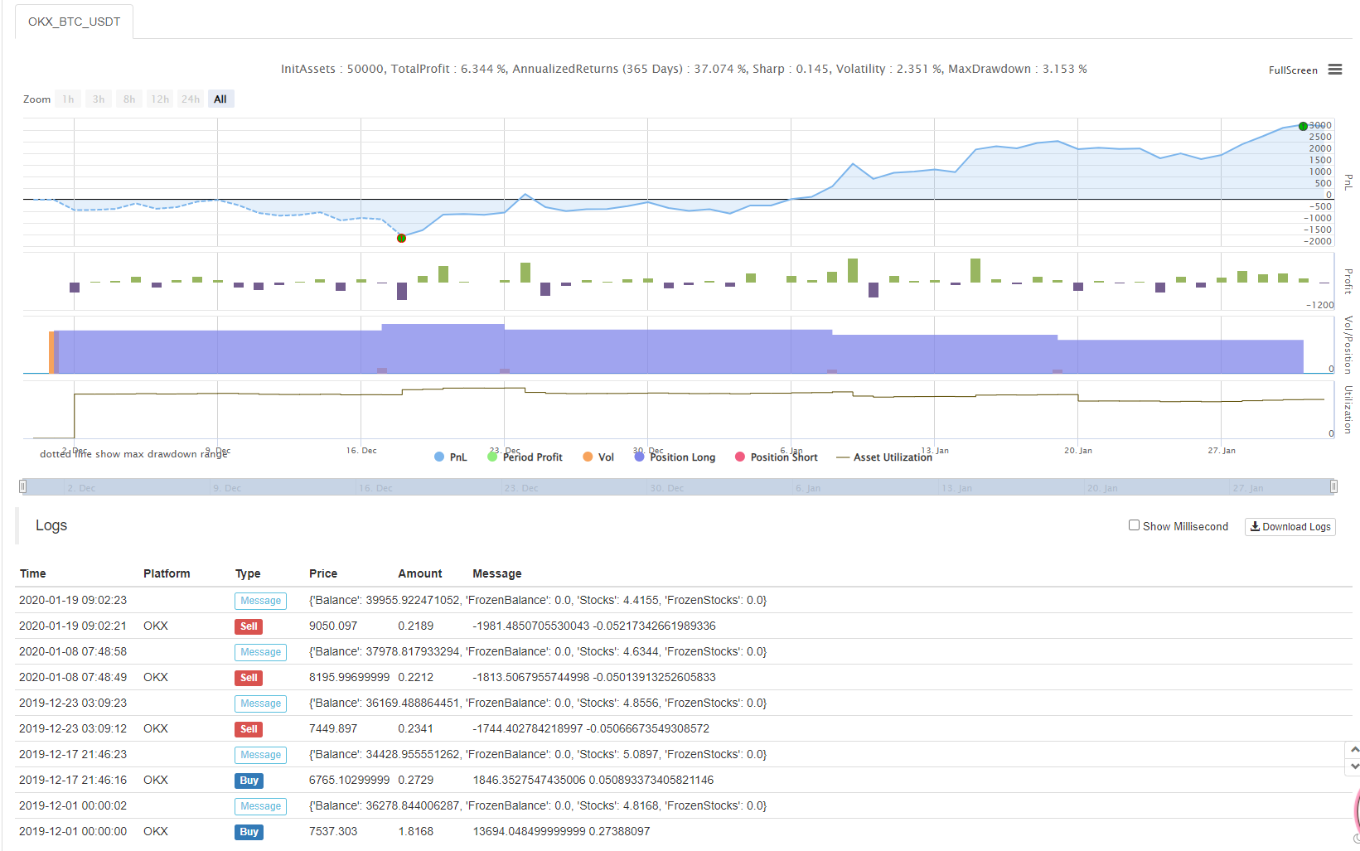The width and height of the screenshot is (1360, 851).
Task: Click the Platform column header
Action: (x=167, y=573)
